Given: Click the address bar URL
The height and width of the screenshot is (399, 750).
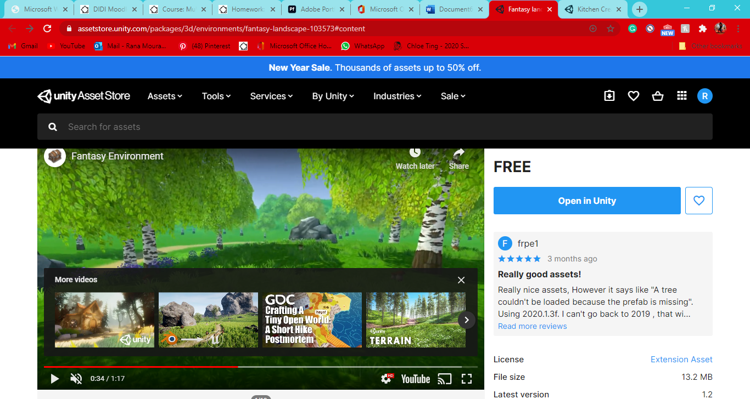Looking at the screenshot, I should (x=221, y=29).
